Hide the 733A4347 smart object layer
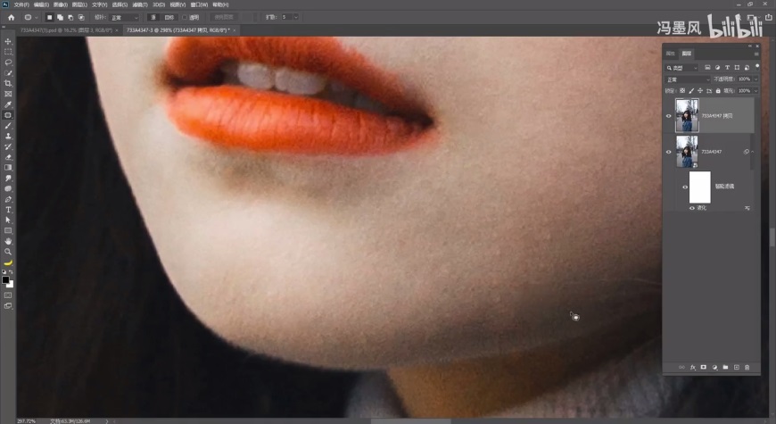 (669, 152)
